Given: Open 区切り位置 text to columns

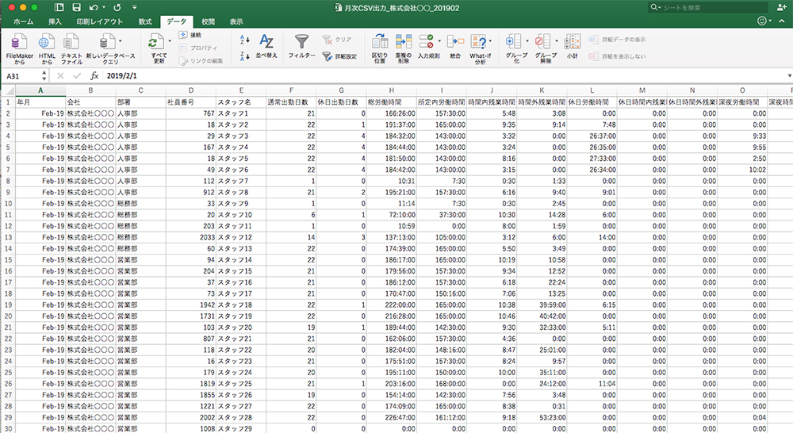Looking at the screenshot, I should [x=380, y=48].
